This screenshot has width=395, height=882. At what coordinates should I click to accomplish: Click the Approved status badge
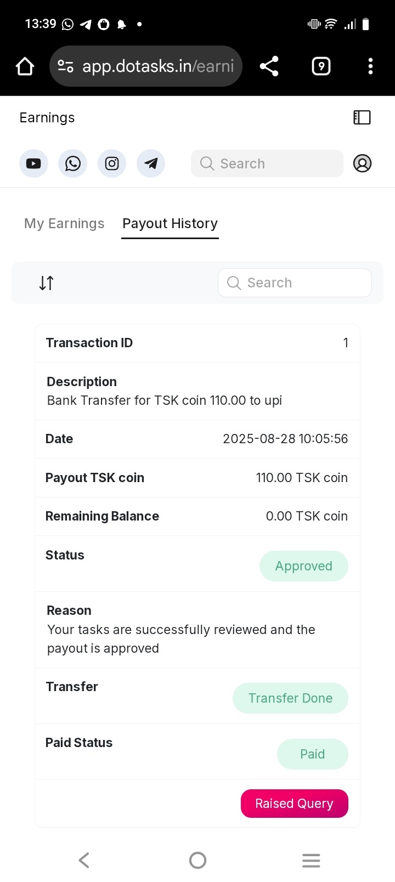coord(304,566)
